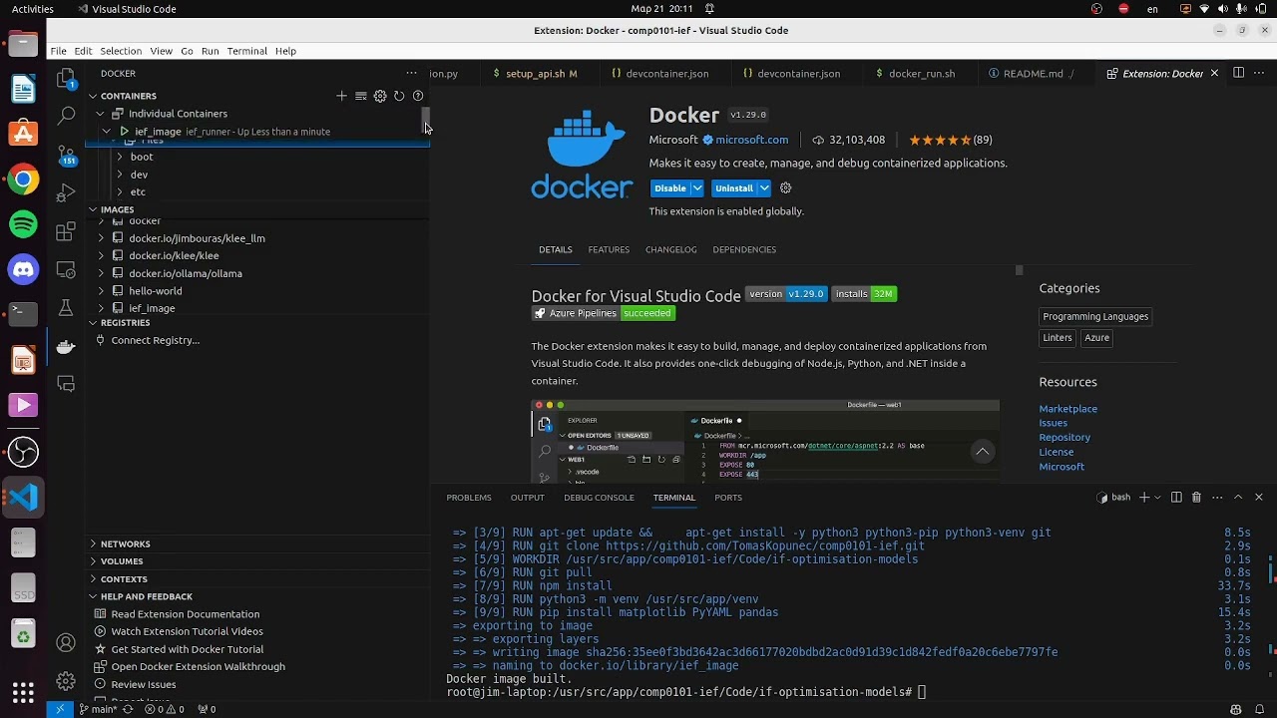The width and height of the screenshot is (1277, 718).
Task: Open the Uninstall button dropdown arrow
Action: click(764, 187)
